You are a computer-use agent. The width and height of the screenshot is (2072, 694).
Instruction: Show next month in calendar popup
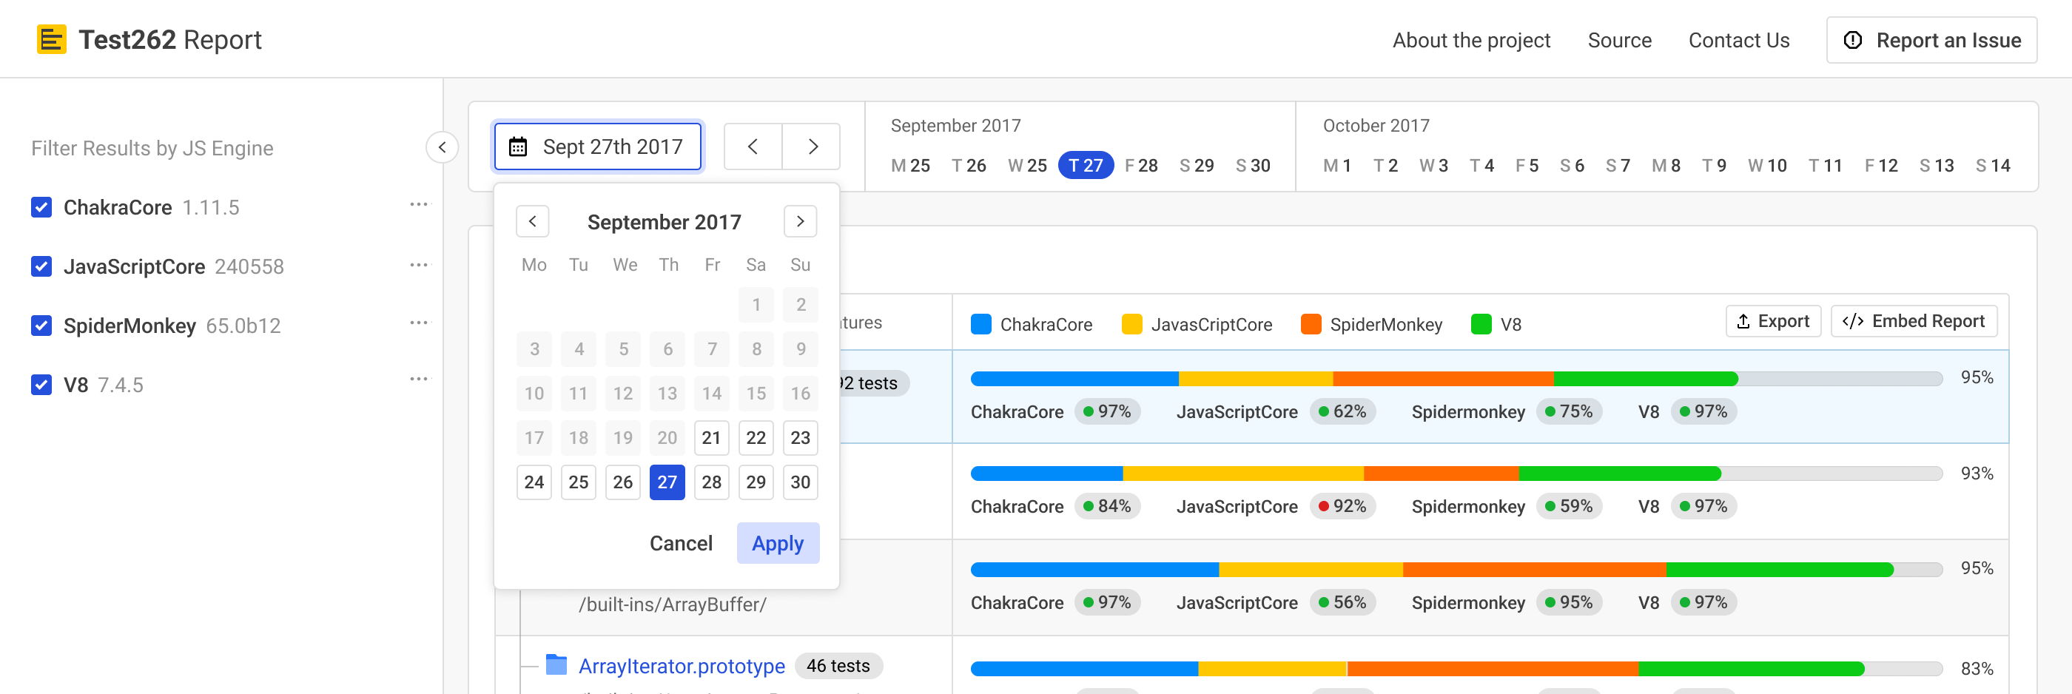[799, 221]
